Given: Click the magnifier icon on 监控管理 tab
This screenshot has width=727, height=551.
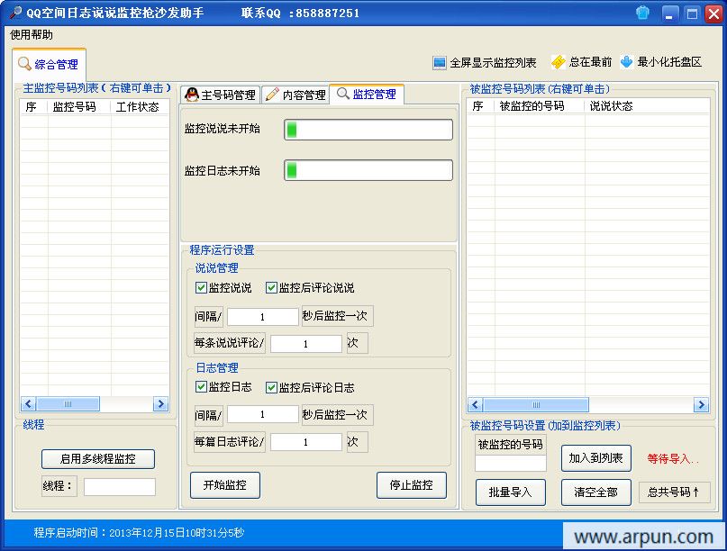Looking at the screenshot, I should pyautogui.click(x=342, y=93).
